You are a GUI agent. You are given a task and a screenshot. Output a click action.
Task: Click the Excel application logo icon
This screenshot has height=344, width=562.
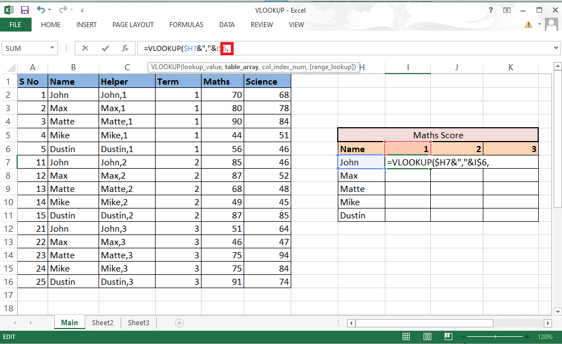pyautogui.click(x=9, y=10)
